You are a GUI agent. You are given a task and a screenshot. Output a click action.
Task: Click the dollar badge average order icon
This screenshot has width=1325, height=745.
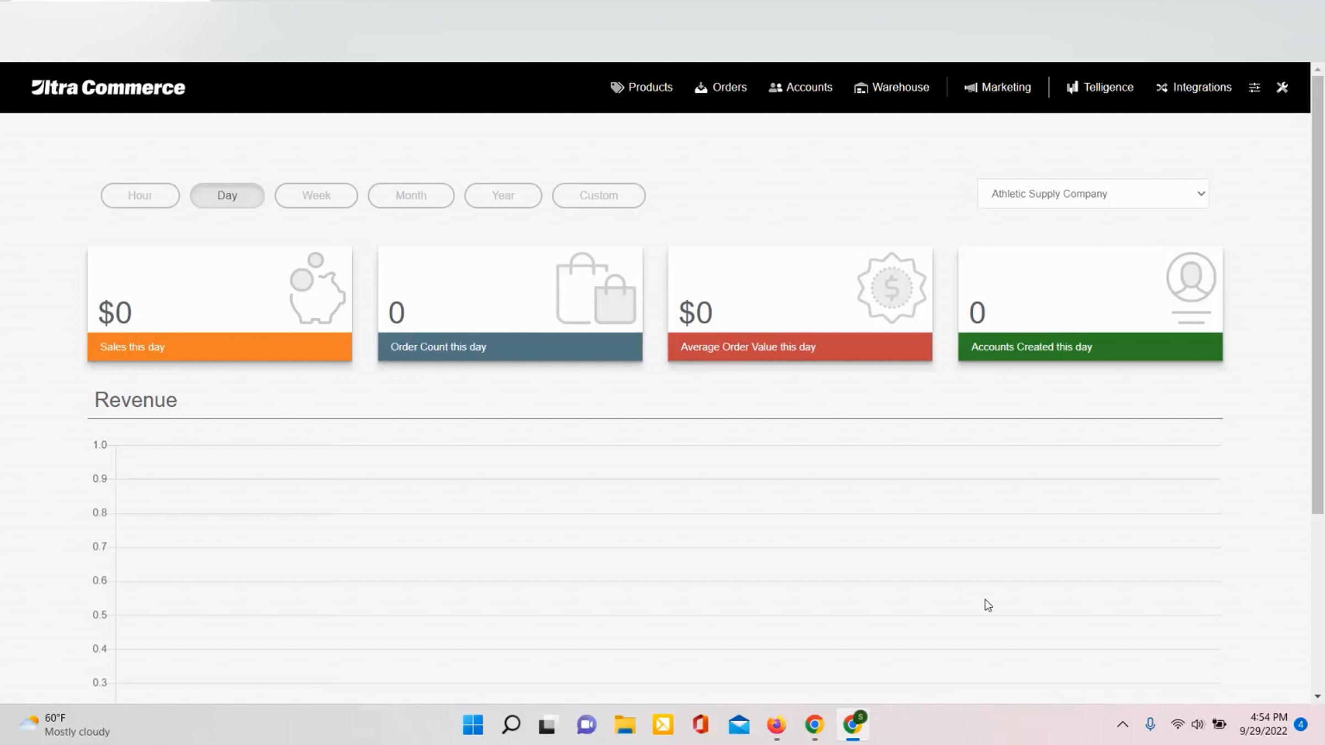pos(891,288)
